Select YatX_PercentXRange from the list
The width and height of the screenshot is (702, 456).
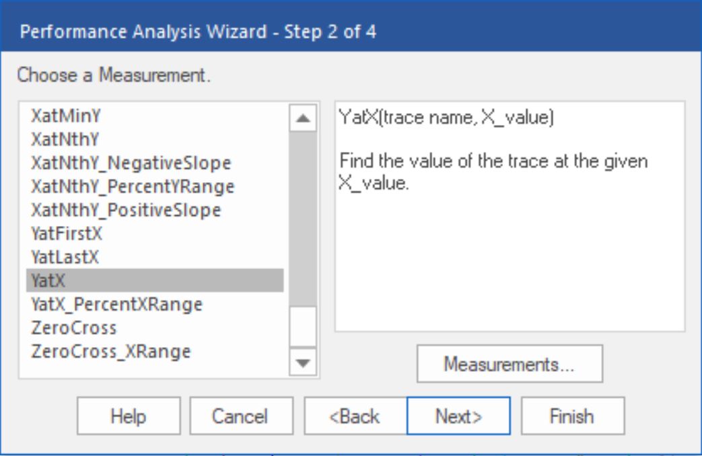pyautogui.click(x=116, y=305)
